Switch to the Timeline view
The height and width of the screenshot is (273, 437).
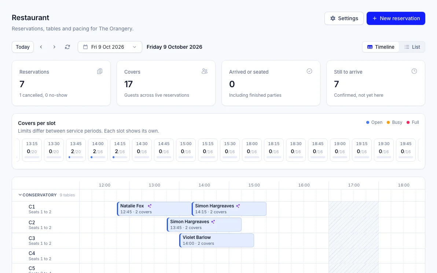(x=381, y=47)
